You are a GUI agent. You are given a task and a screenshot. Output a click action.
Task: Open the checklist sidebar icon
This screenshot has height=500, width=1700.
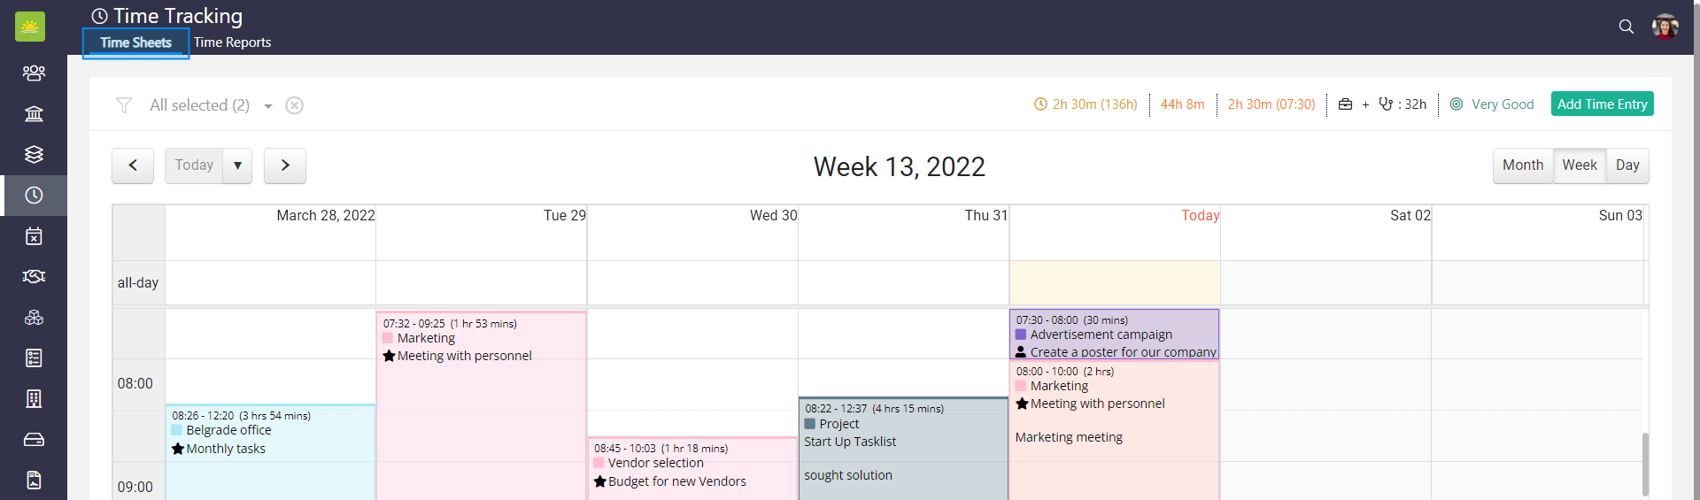(x=34, y=358)
